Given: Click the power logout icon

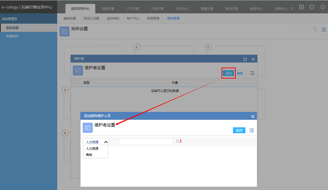Looking at the screenshot, I should (323, 7).
